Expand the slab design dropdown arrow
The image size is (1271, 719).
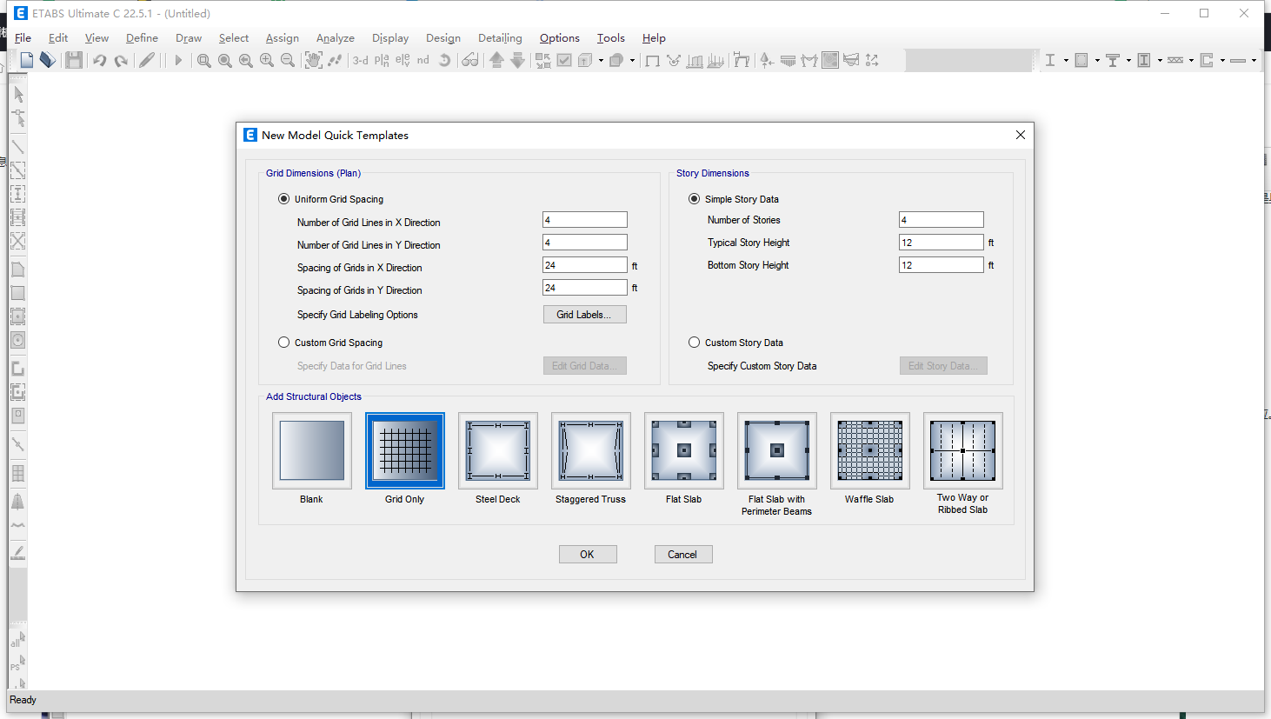coord(1254,60)
